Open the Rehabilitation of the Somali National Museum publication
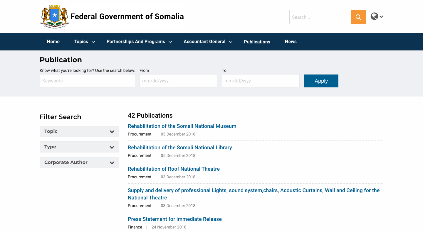The height and width of the screenshot is (232, 423). tap(182, 126)
